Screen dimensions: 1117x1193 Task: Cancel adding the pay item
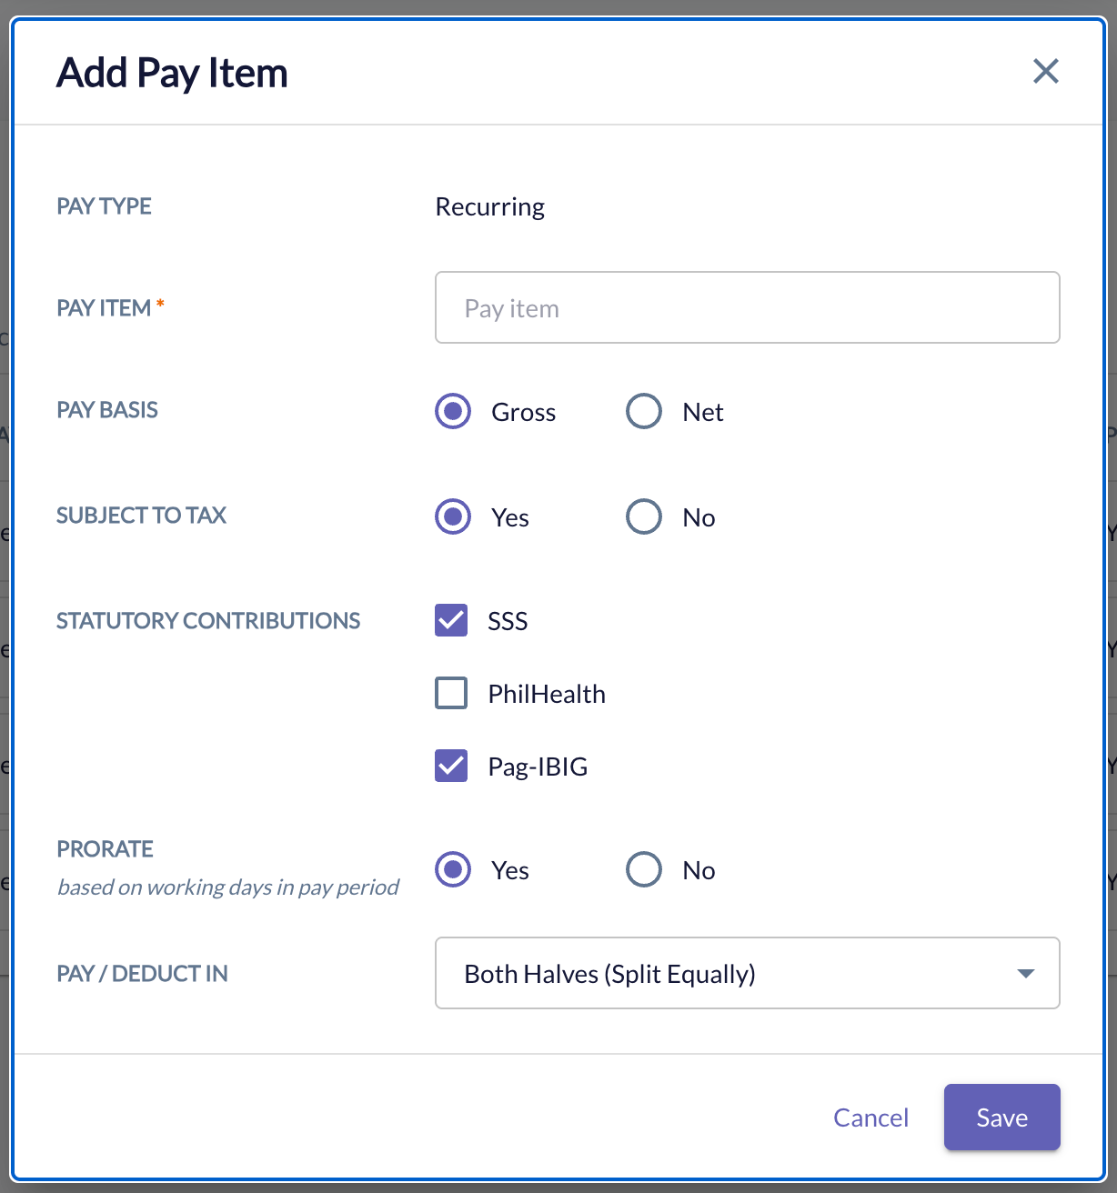click(x=870, y=1118)
